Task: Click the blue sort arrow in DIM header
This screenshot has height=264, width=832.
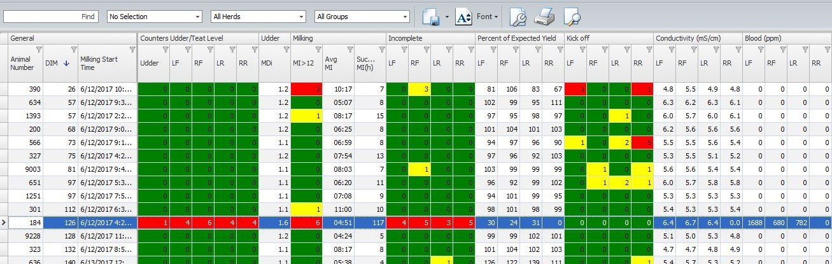Action: [x=66, y=64]
